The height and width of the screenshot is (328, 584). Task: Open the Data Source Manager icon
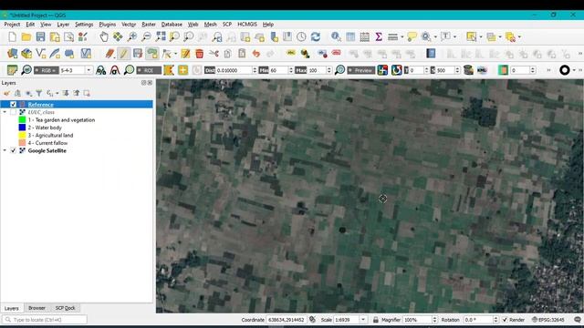12,54
